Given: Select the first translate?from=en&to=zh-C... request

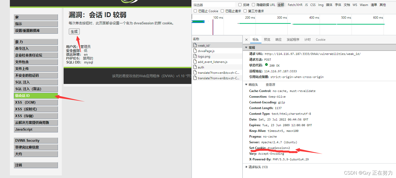Looking at the screenshot, I should (217, 73).
